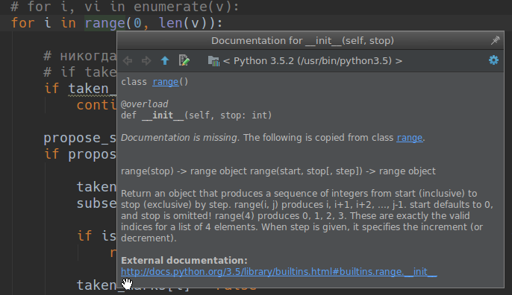
Task: Click the 'range(stop) -> range object' line
Action: coord(278,171)
